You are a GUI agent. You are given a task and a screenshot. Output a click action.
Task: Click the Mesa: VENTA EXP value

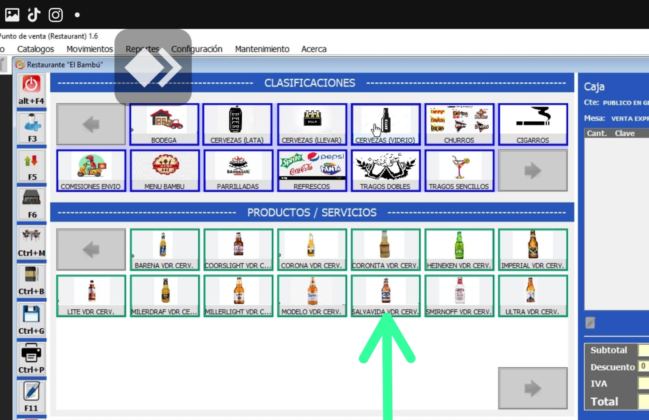(x=630, y=119)
